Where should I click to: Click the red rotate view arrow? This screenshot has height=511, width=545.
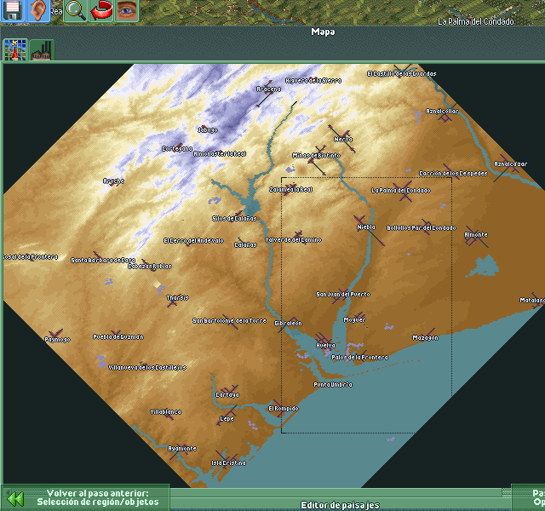(101, 10)
